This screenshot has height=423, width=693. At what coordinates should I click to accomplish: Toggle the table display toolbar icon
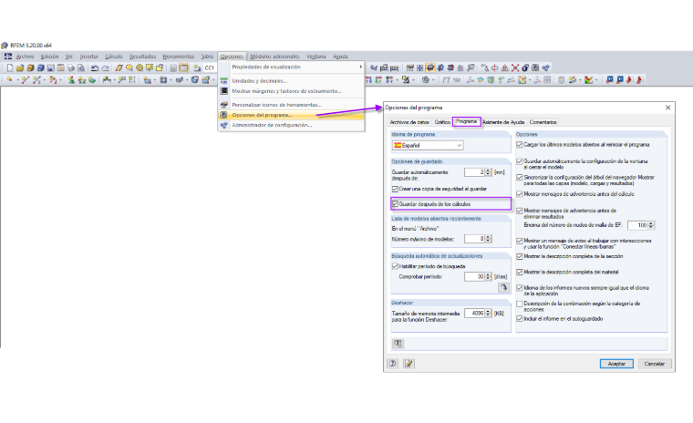tap(183, 67)
